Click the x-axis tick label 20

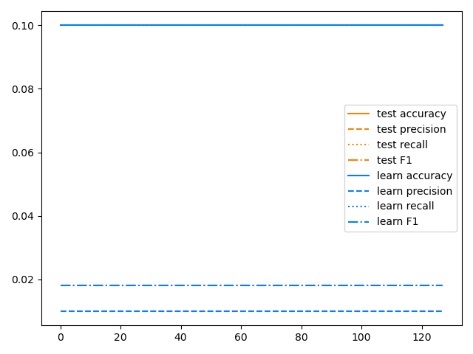[x=120, y=338]
